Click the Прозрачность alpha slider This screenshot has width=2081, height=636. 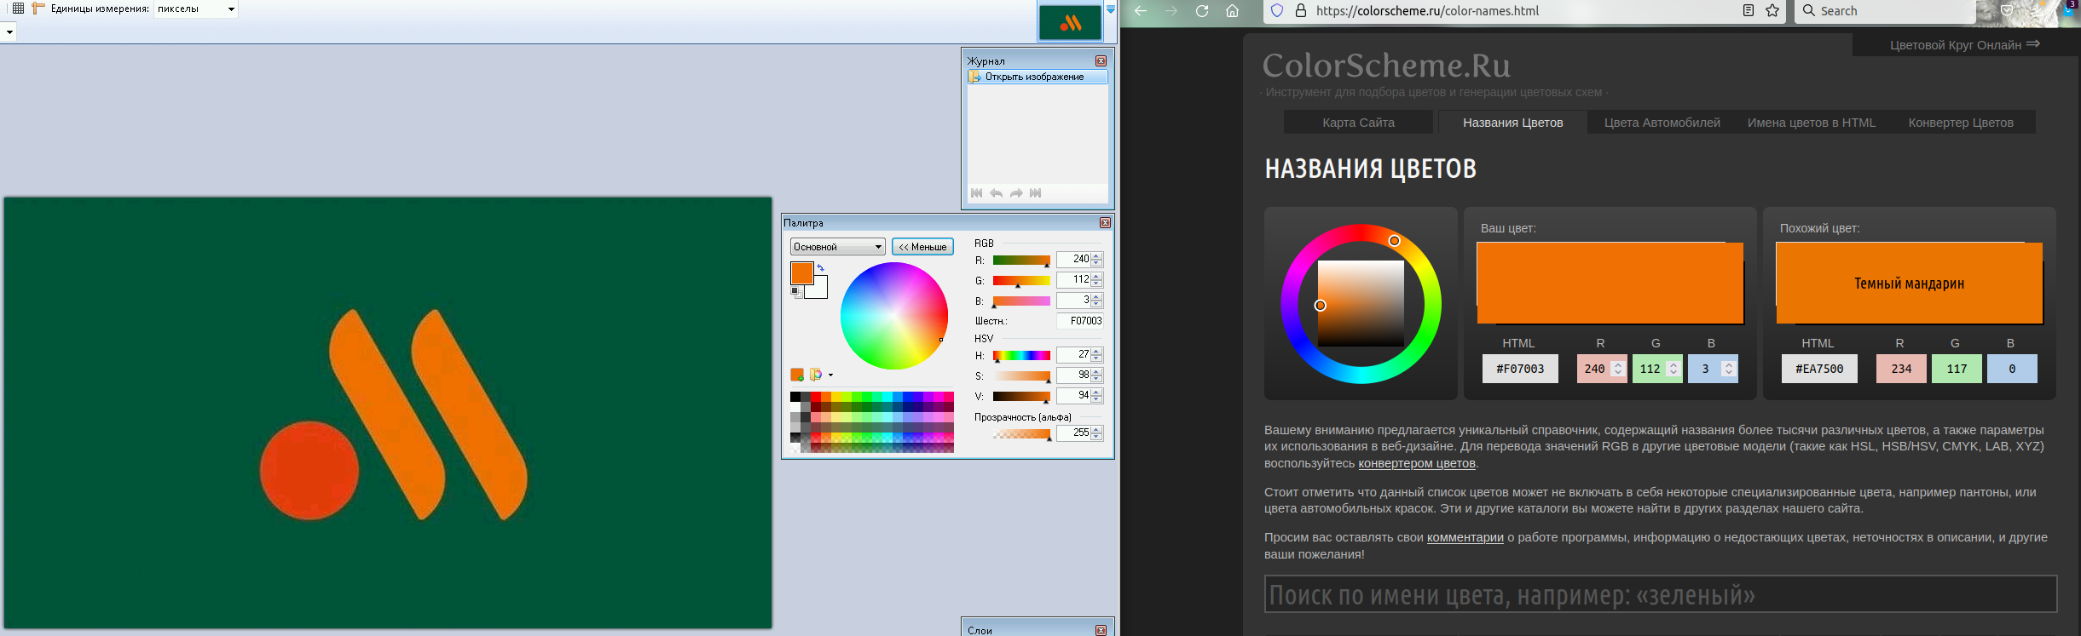coord(1021,434)
